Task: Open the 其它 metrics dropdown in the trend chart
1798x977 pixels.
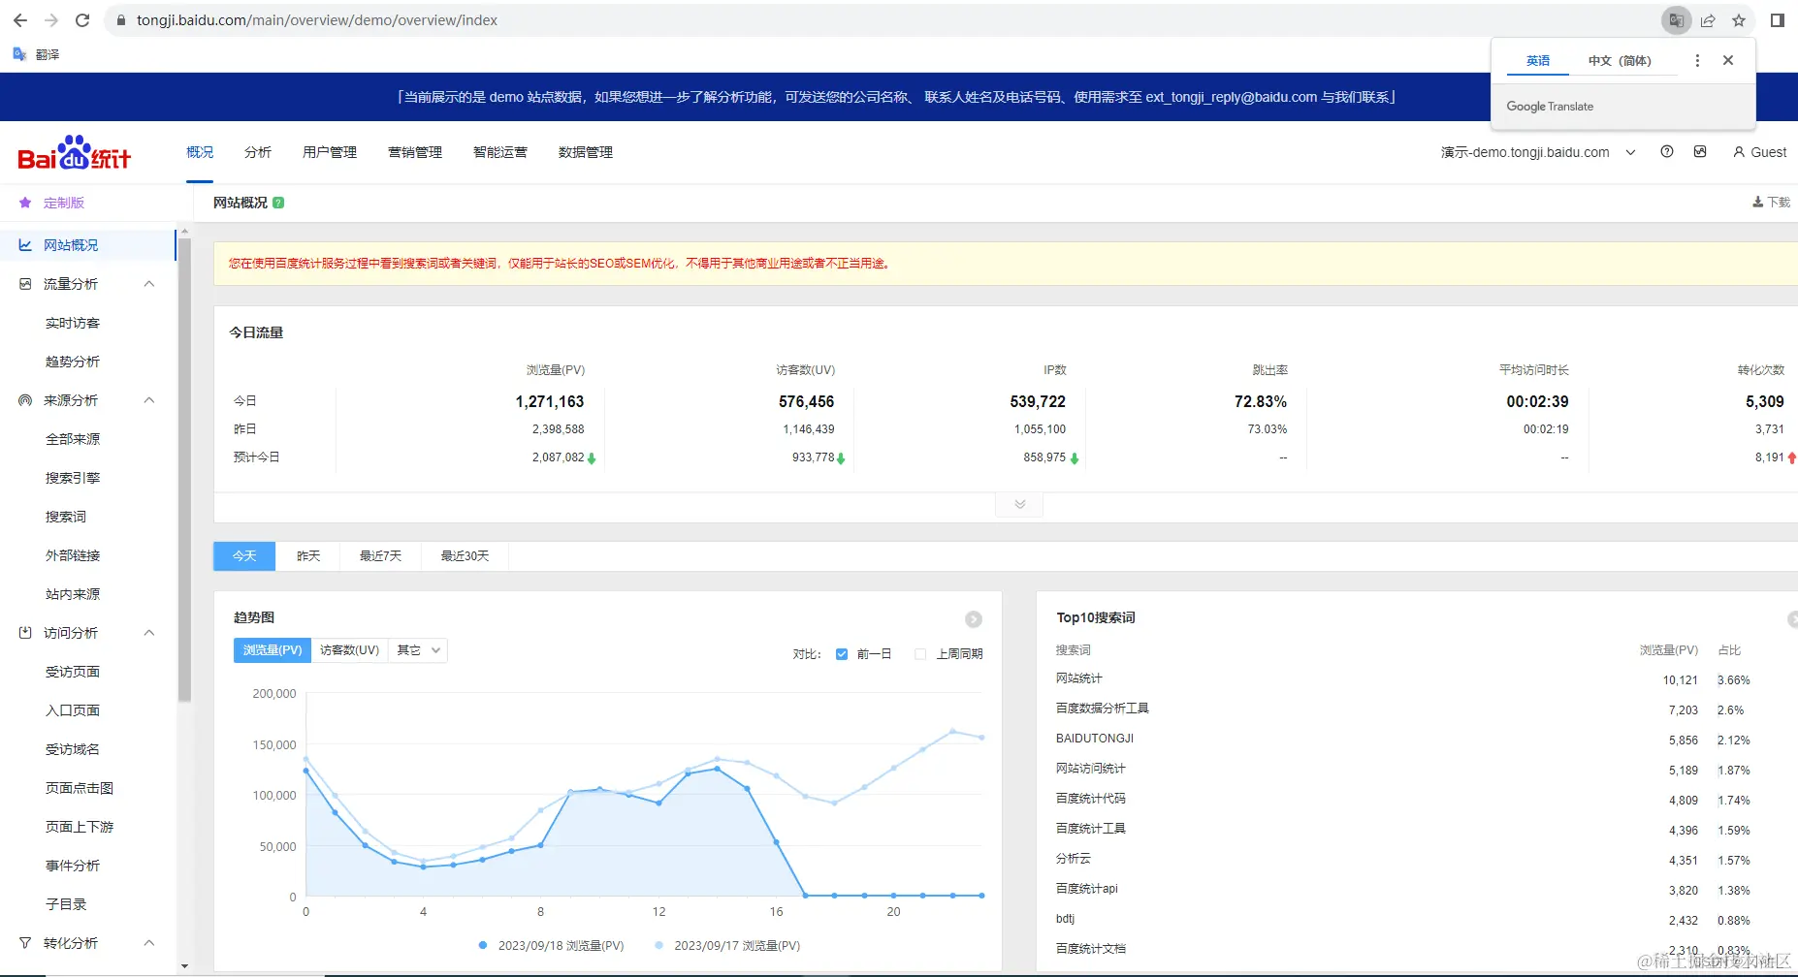Action: (x=418, y=650)
